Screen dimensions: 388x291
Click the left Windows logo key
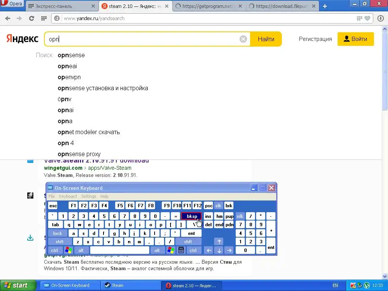(x=69, y=250)
